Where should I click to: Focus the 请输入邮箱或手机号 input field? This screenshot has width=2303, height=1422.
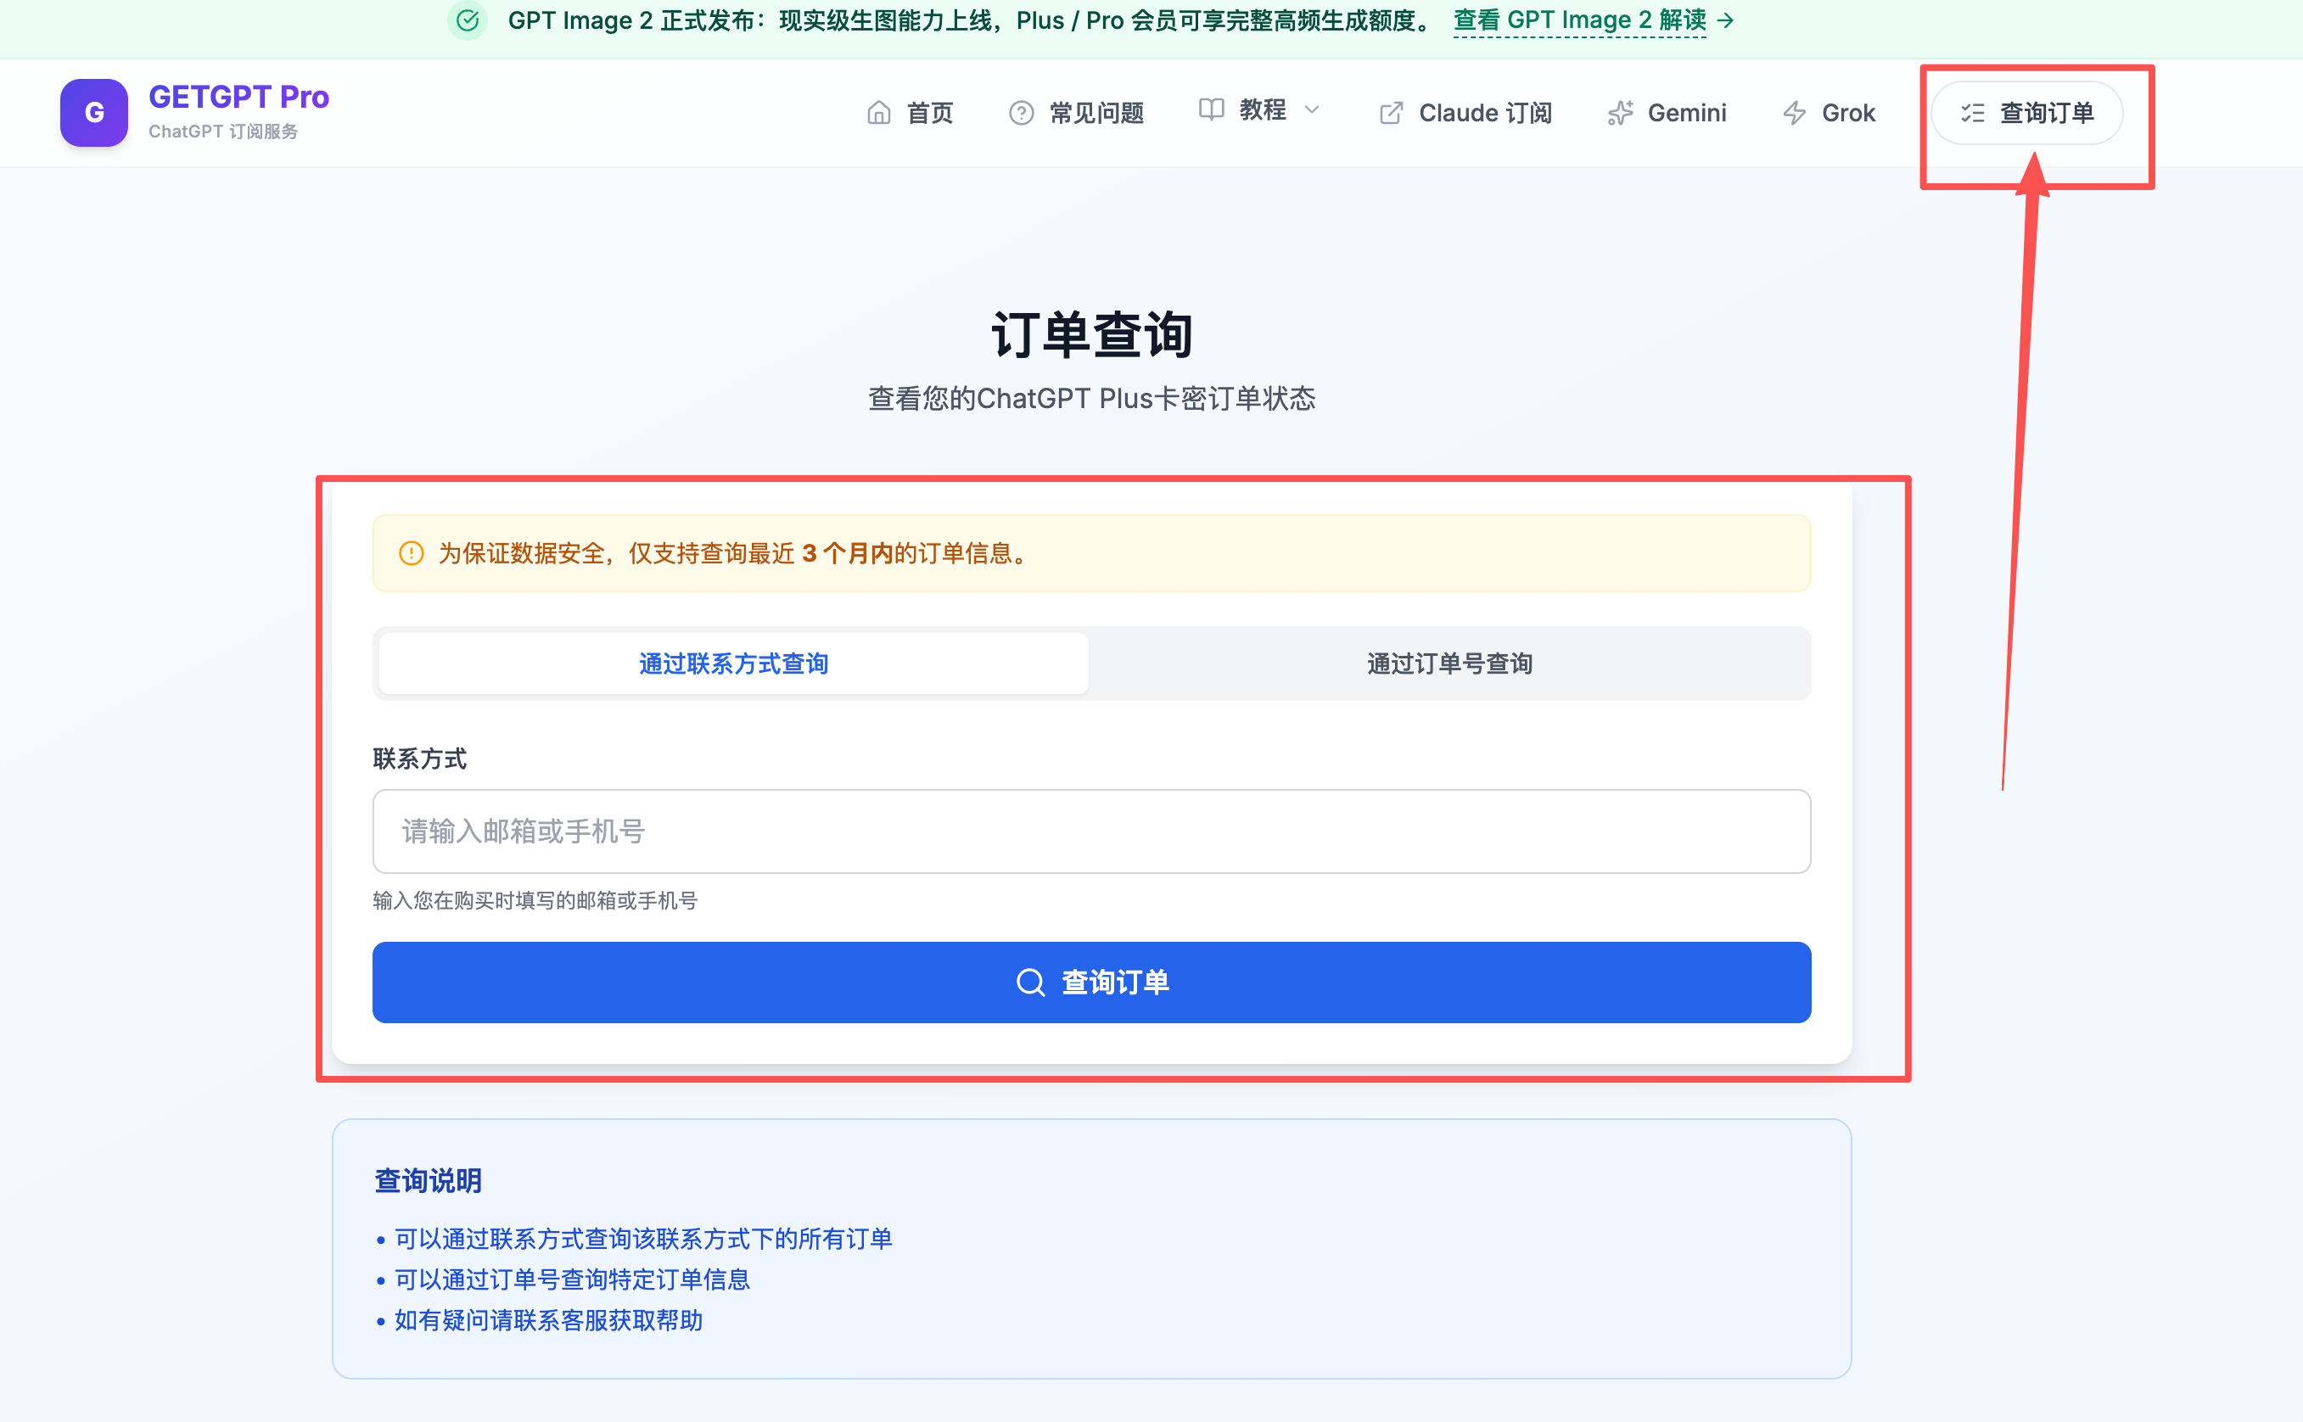(x=1091, y=831)
